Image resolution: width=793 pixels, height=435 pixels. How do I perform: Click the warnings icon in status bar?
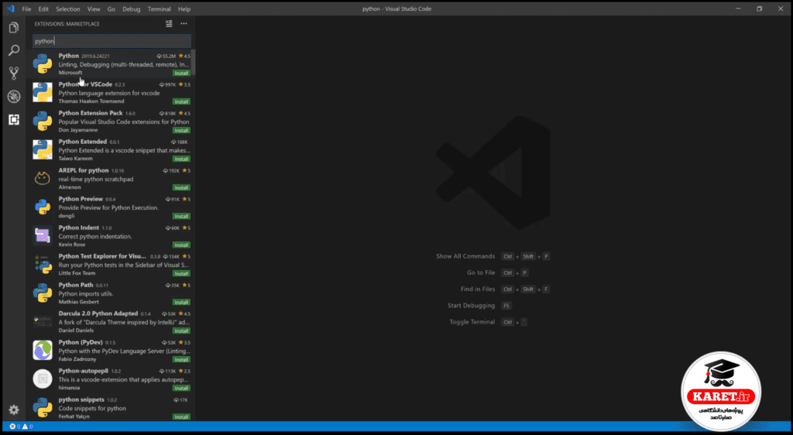point(25,426)
